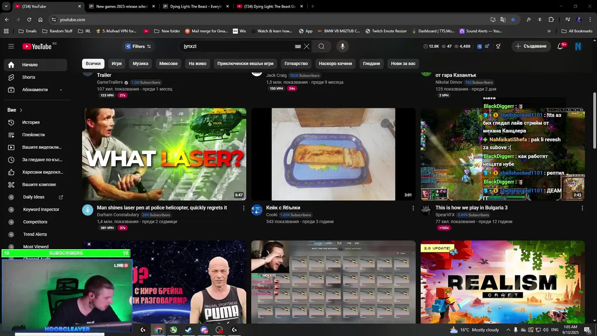Open Абонаменти in the sidebar
This screenshot has width=597, height=336.
pos(35,90)
